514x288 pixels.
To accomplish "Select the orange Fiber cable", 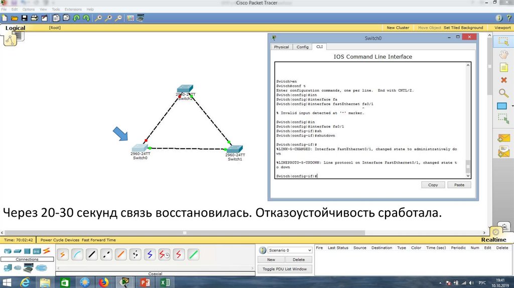I will tap(120, 254).
